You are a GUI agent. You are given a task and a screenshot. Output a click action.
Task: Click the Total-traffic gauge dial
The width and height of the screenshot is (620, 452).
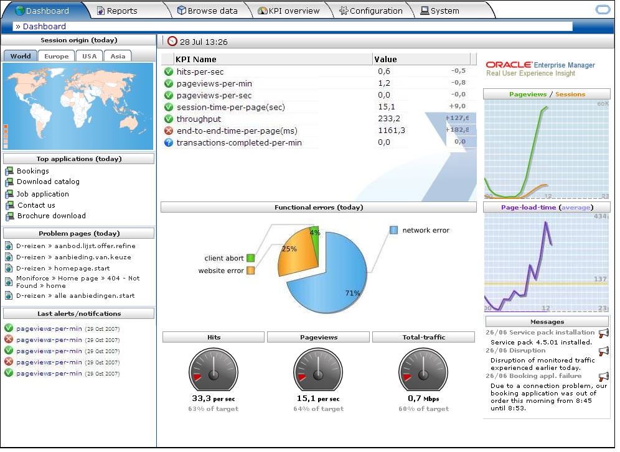[423, 370]
